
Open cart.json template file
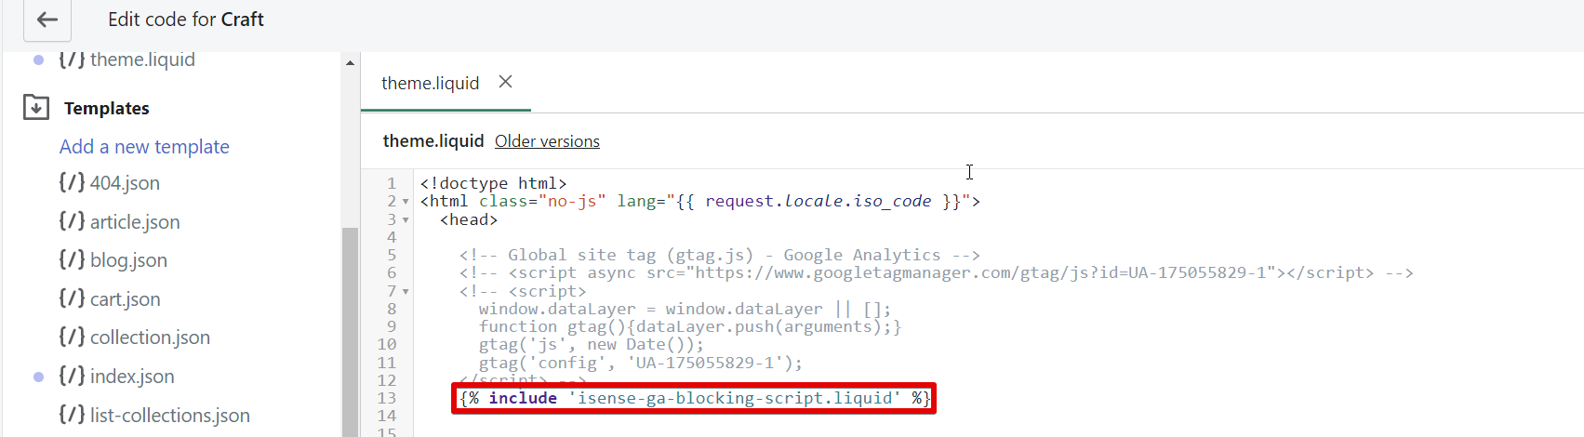tap(126, 299)
